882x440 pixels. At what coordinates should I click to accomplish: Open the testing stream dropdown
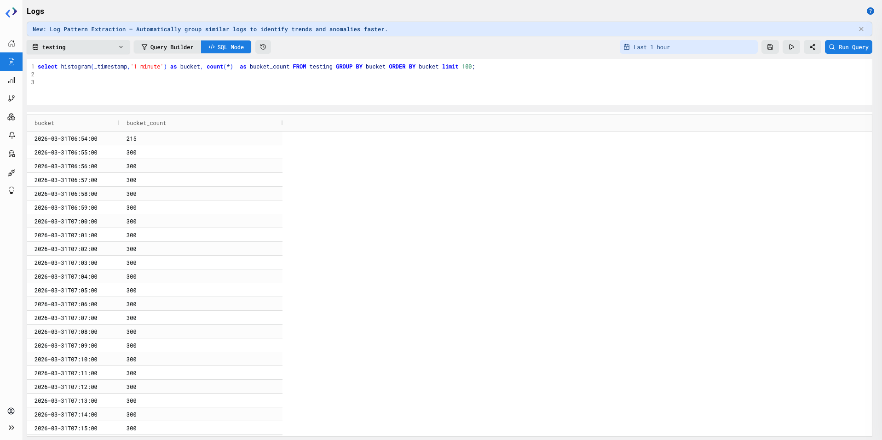[78, 47]
